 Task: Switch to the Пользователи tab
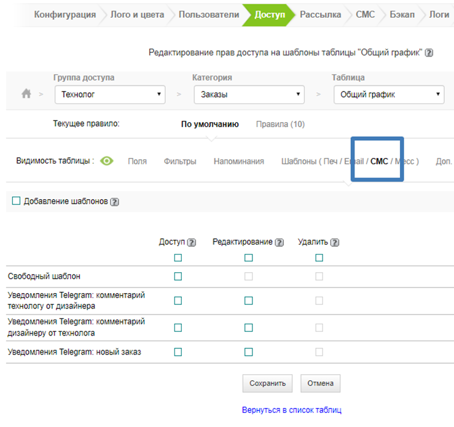click(x=208, y=15)
